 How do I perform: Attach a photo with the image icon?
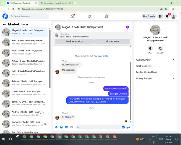61,127
